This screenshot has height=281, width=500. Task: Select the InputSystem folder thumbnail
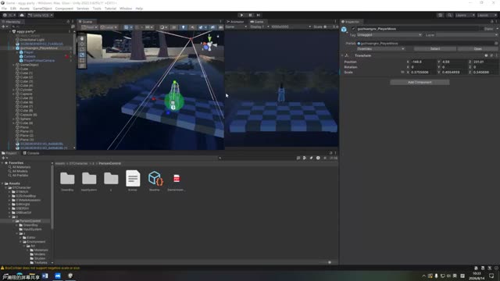(x=89, y=180)
